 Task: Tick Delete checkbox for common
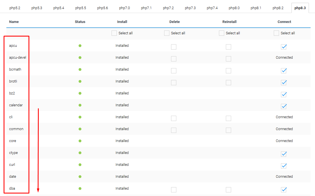coord(174,130)
